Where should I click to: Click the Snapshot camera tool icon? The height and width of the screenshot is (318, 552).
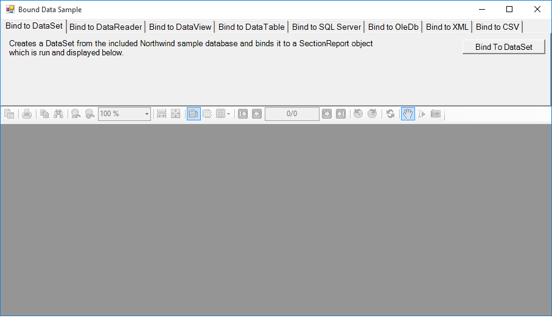[436, 114]
